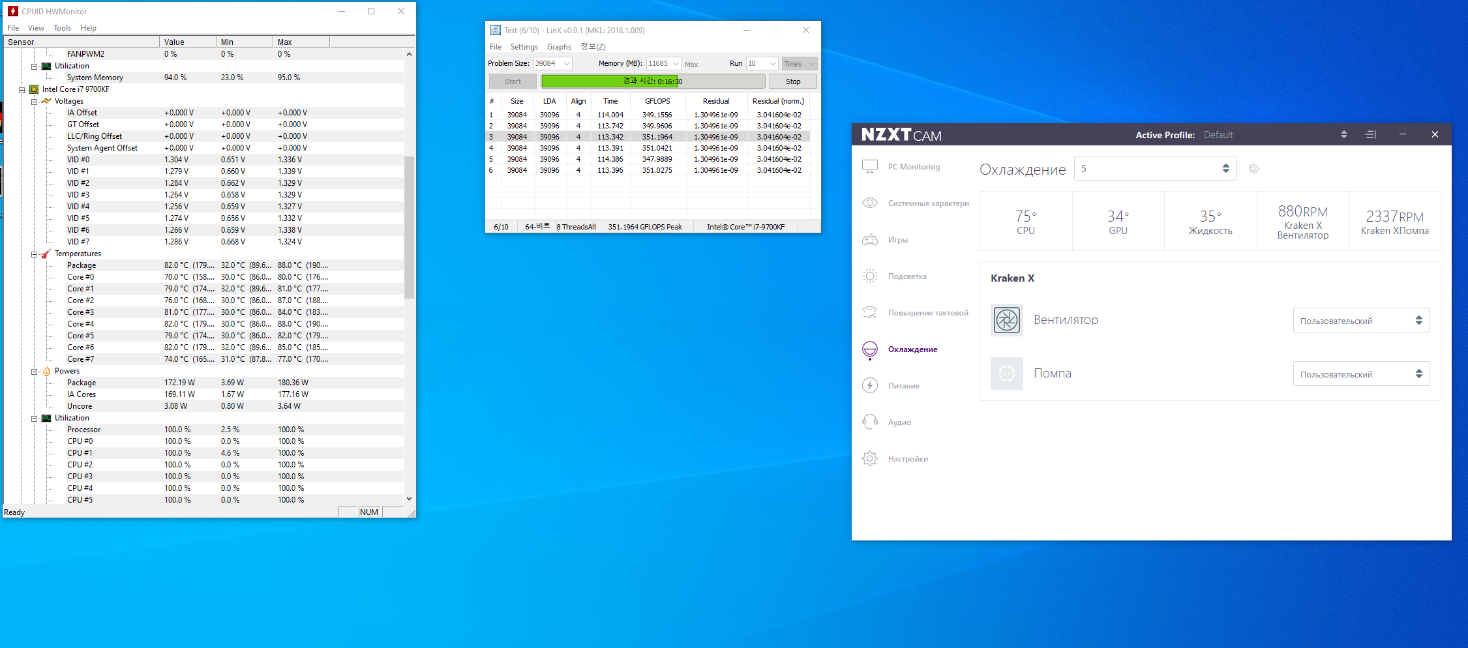Open Игры gamepad icon in CAM sidebar
The width and height of the screenshot is (1468, 648).
click(870, 239)
